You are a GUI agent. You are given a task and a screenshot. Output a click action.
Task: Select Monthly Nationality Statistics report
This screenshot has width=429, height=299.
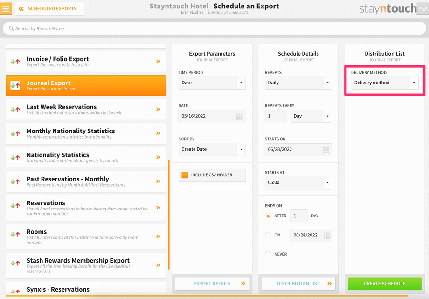point(86,133)
